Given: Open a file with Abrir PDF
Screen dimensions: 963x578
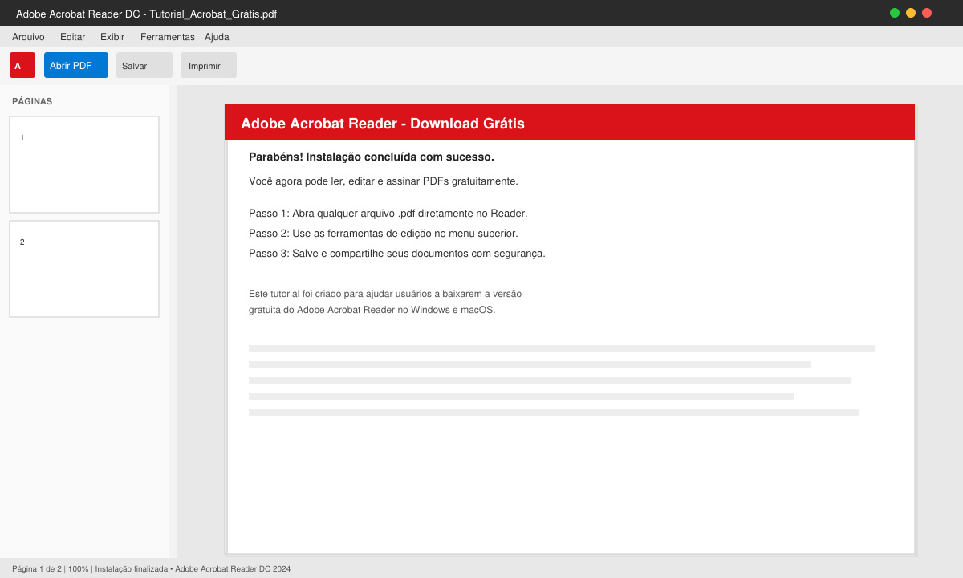Looking at the screenshot, I should (x=76, y=65).
